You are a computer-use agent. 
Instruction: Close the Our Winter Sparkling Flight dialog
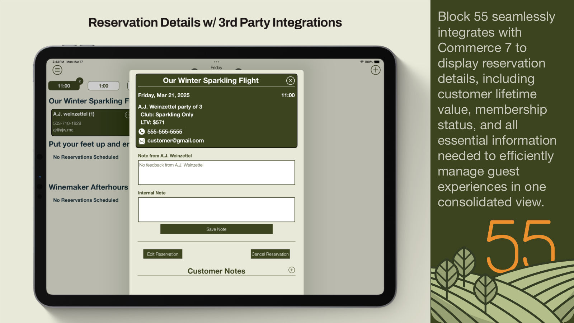290,80
